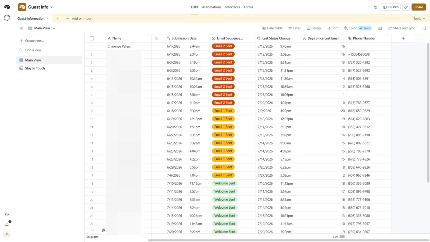Click the Days Since Last Email header
This screenshot has width=430, height=242.
324,38
